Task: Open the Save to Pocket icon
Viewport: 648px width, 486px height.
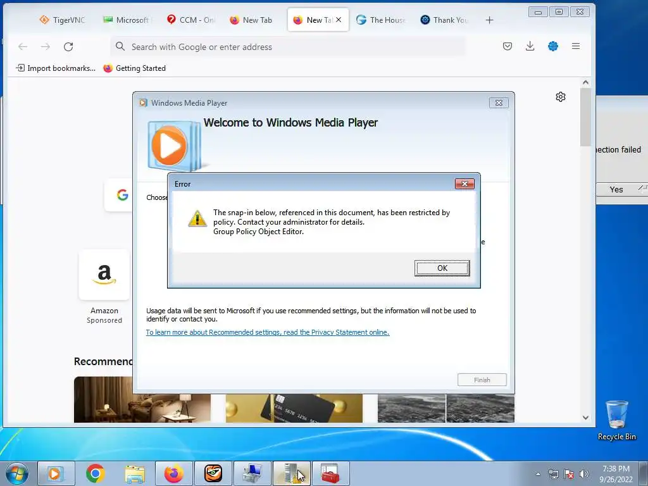Action: tap(508, 46)
